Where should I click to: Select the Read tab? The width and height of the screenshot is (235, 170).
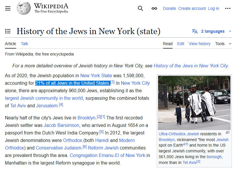(168, 44)
